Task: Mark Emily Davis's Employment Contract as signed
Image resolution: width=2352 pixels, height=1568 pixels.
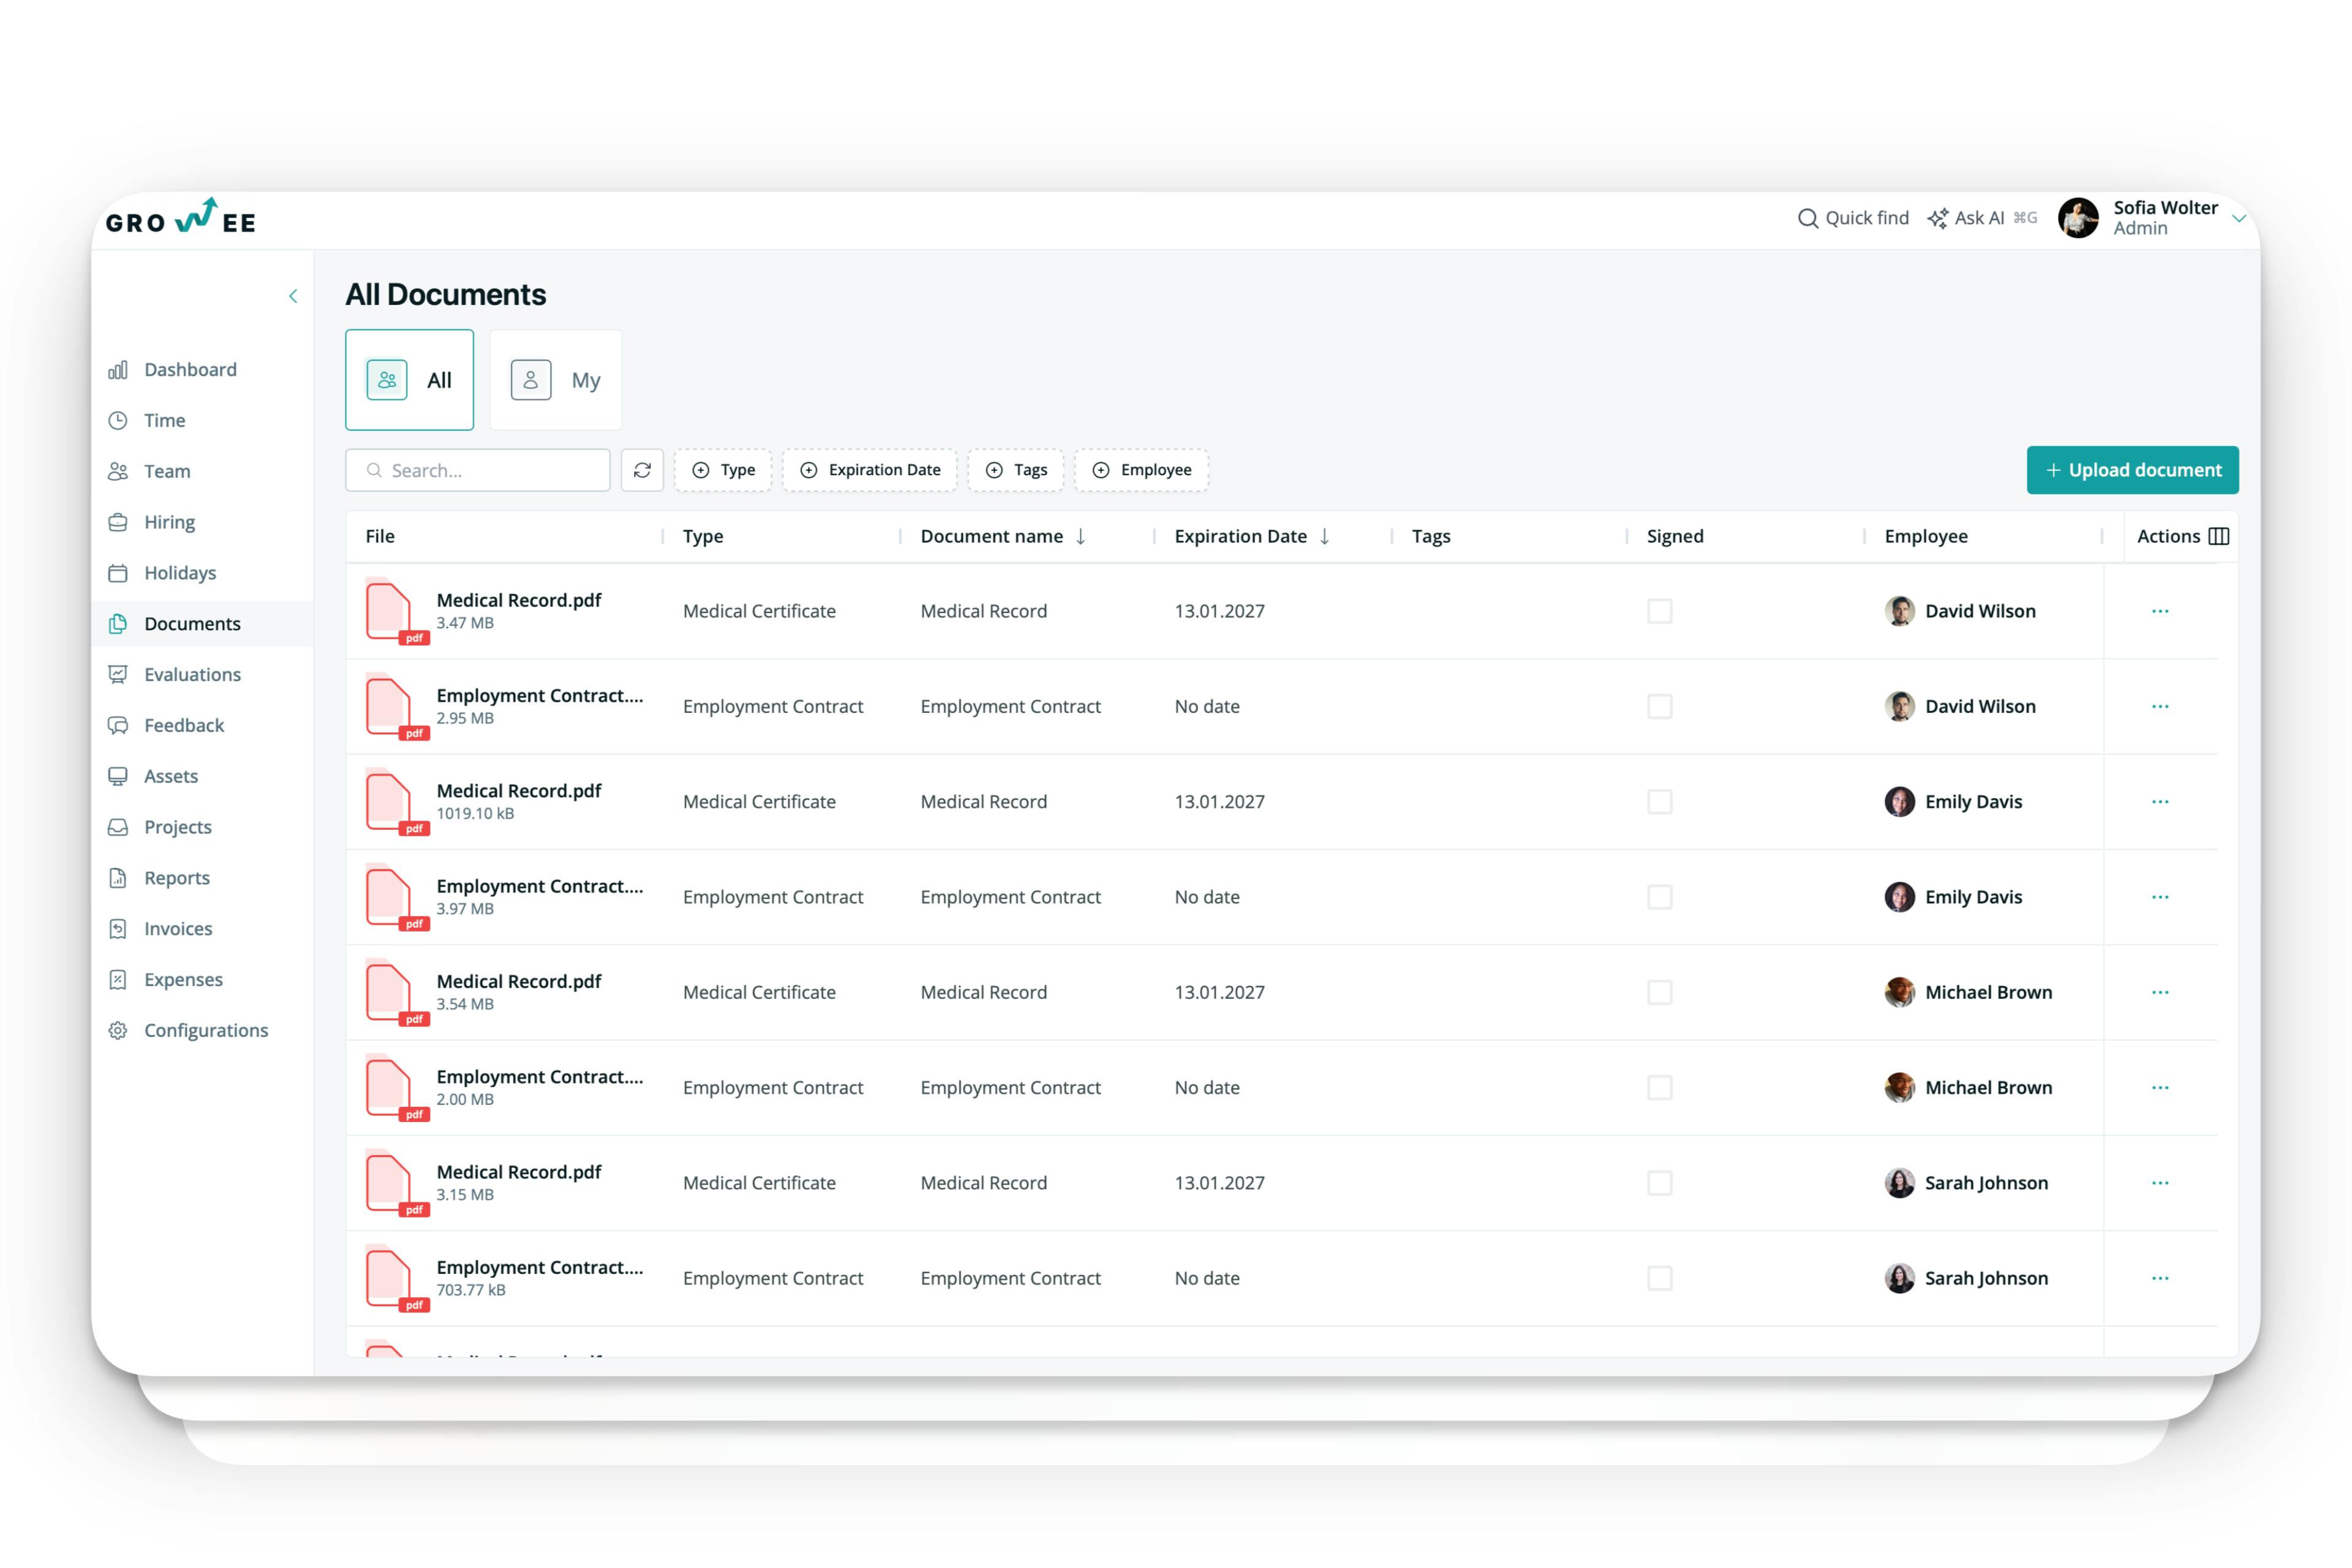Action: pos(1660,897)
